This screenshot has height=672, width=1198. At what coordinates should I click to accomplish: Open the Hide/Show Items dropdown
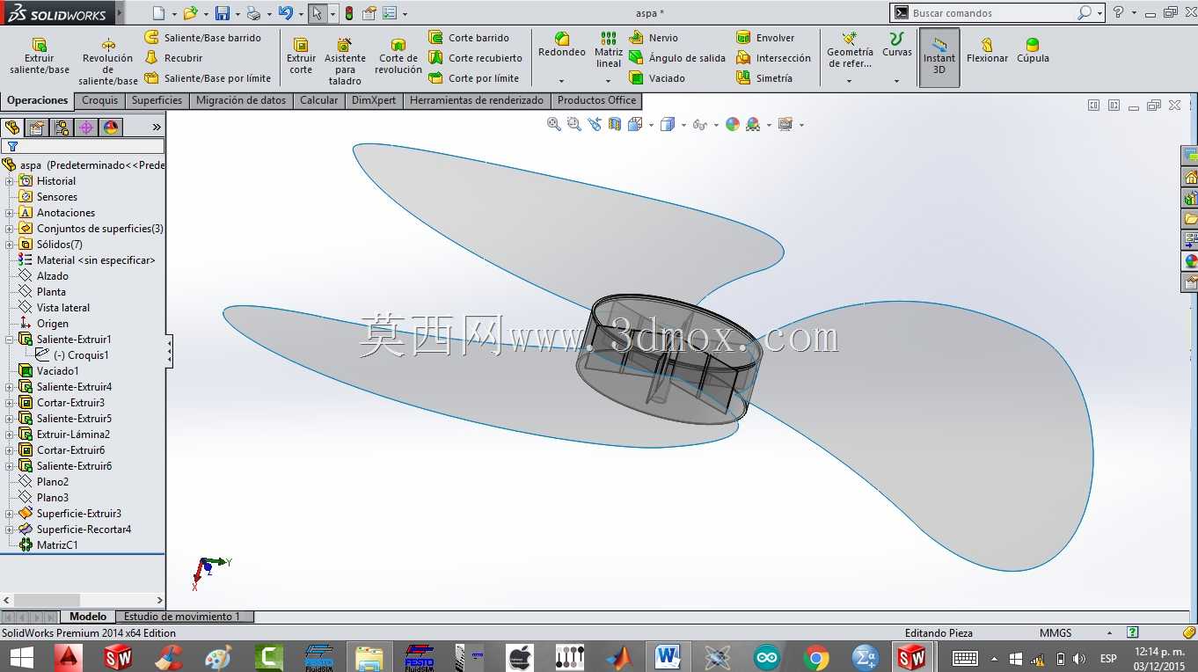715,125
